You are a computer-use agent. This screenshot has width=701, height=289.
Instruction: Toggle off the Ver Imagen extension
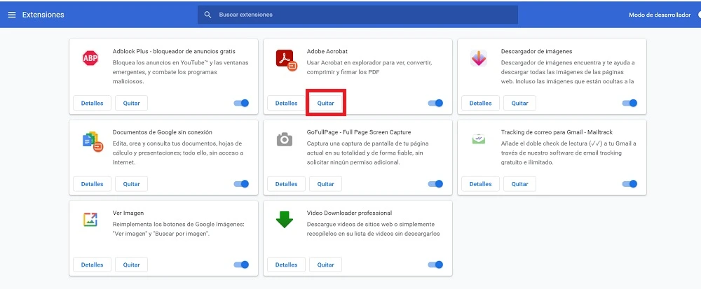point(241,265)
